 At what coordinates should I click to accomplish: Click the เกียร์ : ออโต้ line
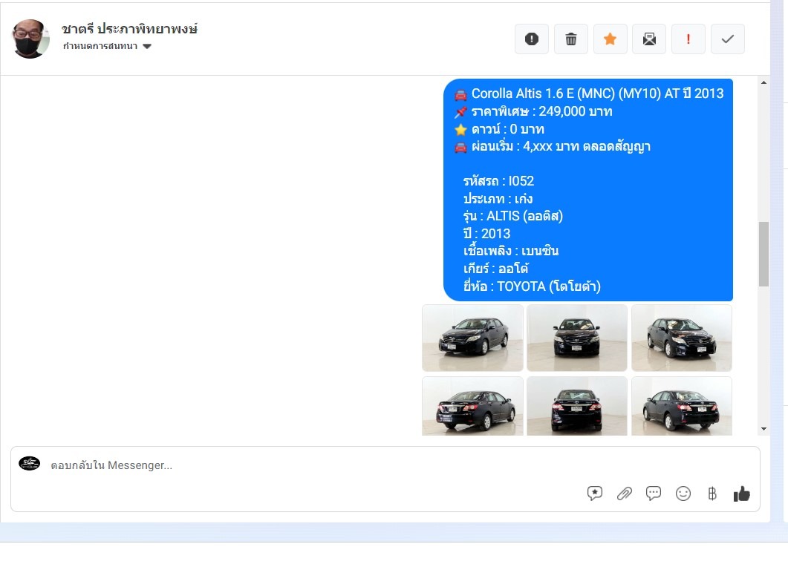[x=495, y=268]
